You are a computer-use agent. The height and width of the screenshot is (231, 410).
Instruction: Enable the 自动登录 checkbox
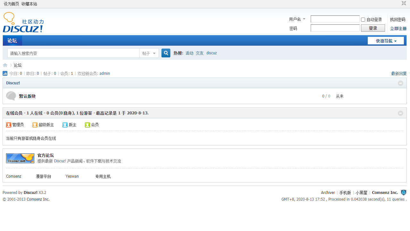(363, 20)
